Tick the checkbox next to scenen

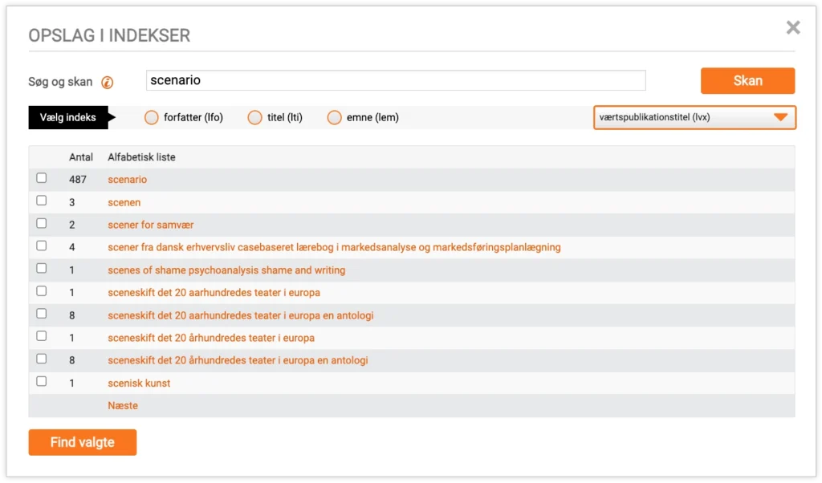[42, 201]
